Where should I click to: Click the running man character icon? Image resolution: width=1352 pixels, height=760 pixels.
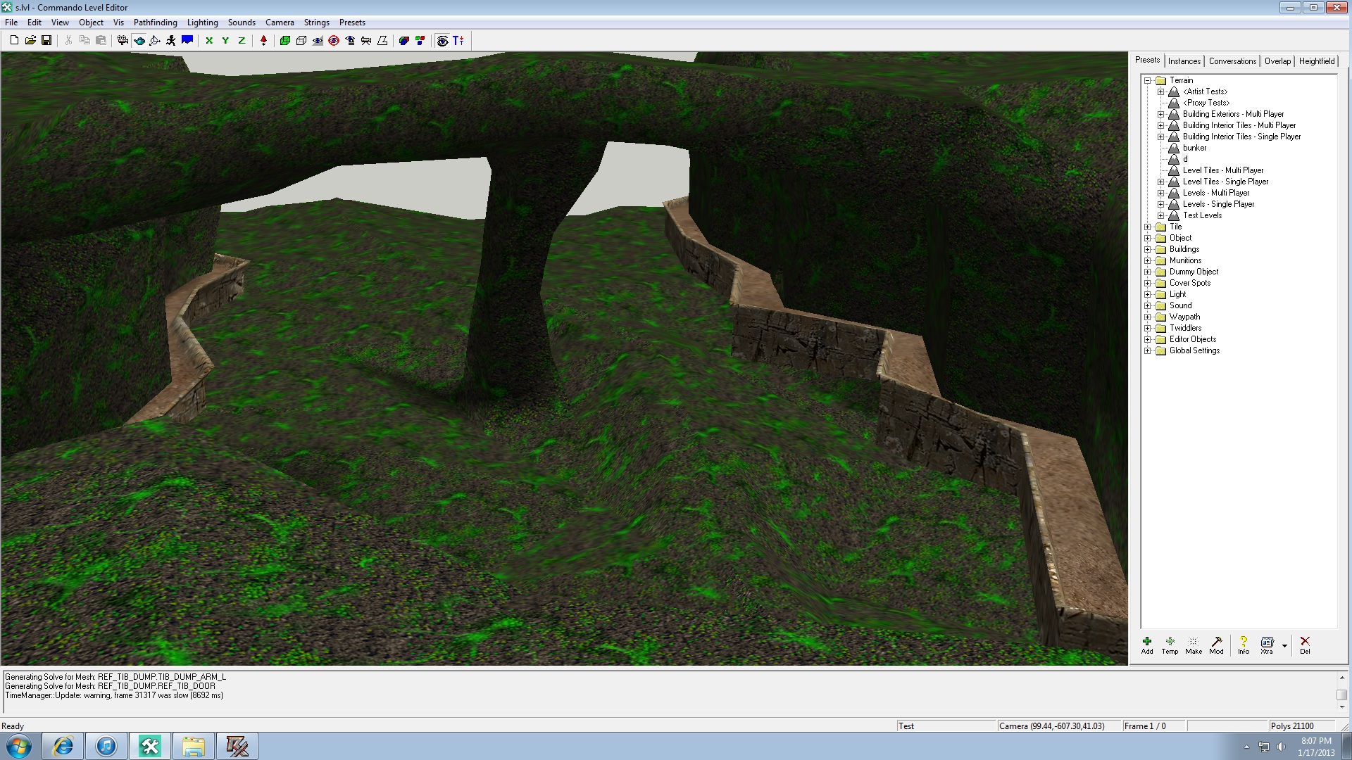(171, 41)
